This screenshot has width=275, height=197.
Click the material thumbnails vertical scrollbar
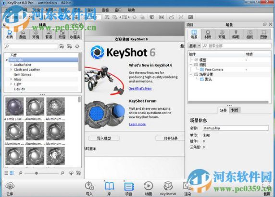pyautogui.click(x=79, y=100)
